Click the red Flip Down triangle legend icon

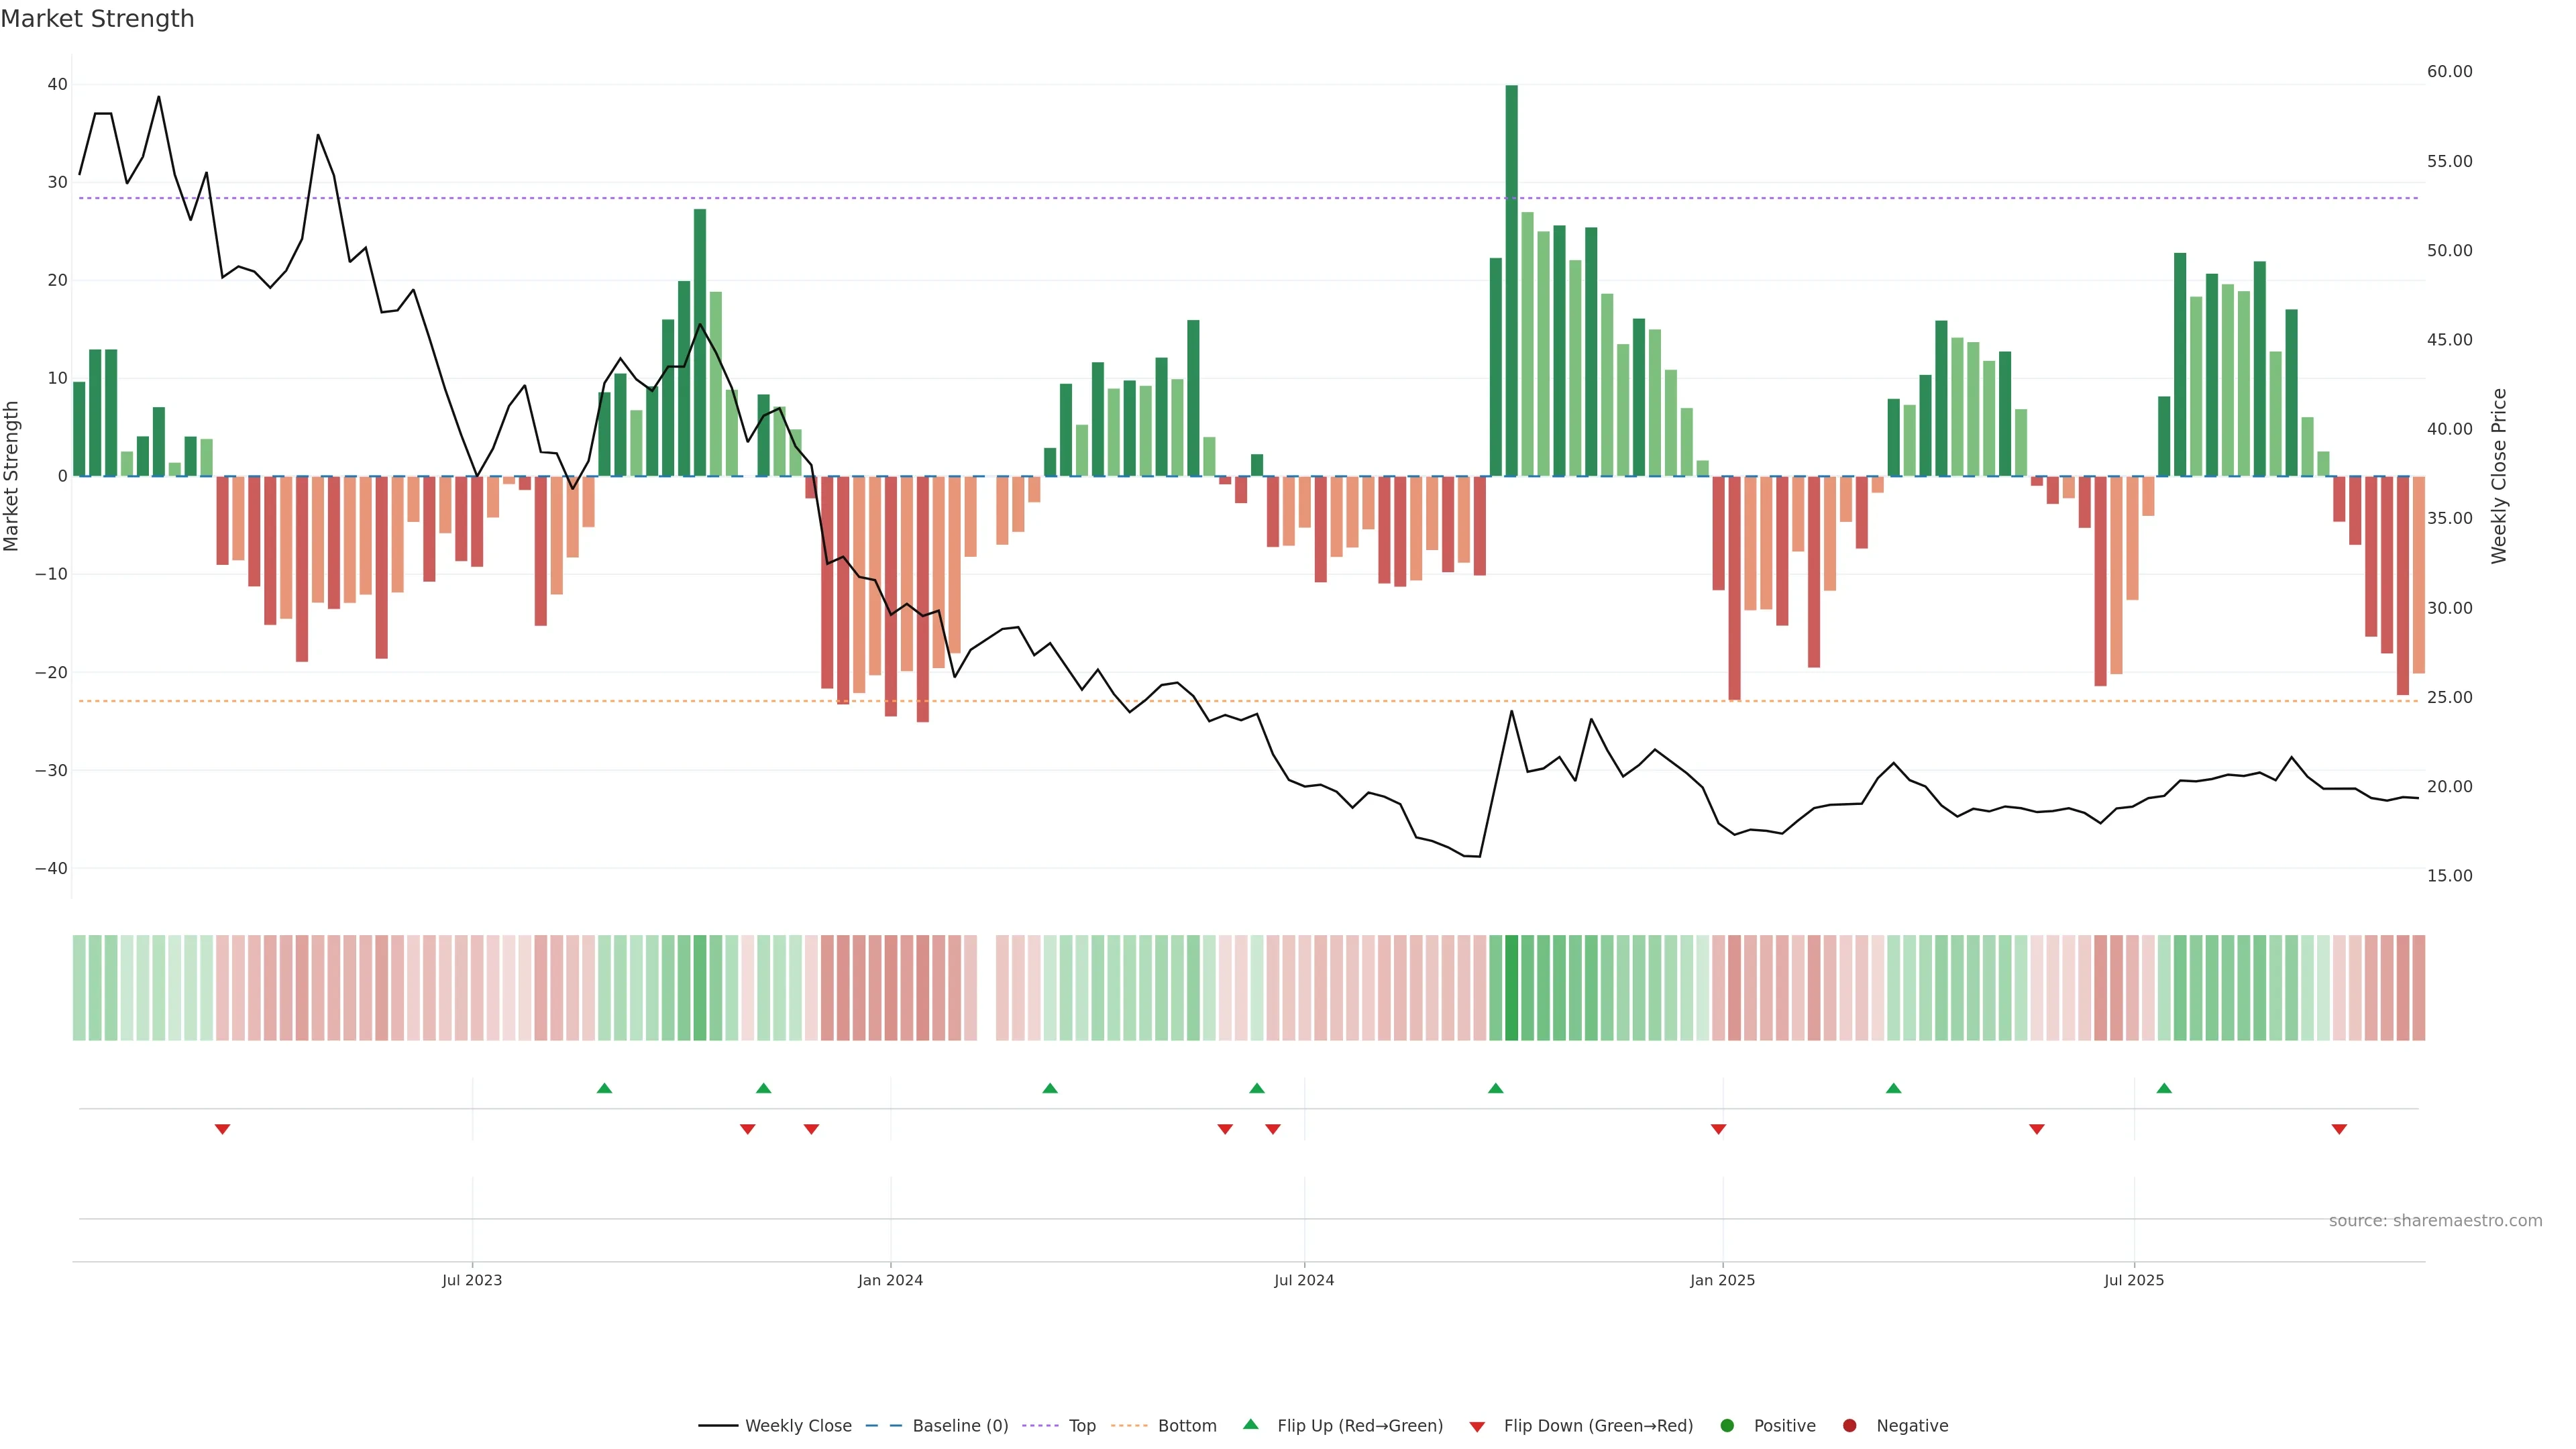1477,1427
